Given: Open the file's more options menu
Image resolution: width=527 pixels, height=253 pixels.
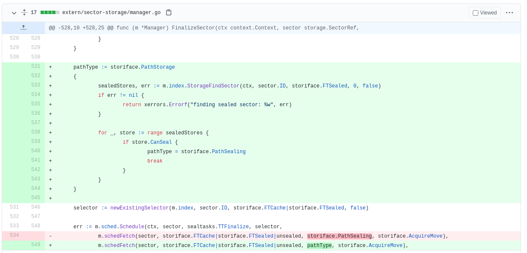Looking at the screenshot, I should (509, 13).
